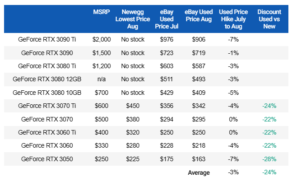The image size is (292, 177).
Task: Select the n/a MSRP cell
Action: coord(102,79)
